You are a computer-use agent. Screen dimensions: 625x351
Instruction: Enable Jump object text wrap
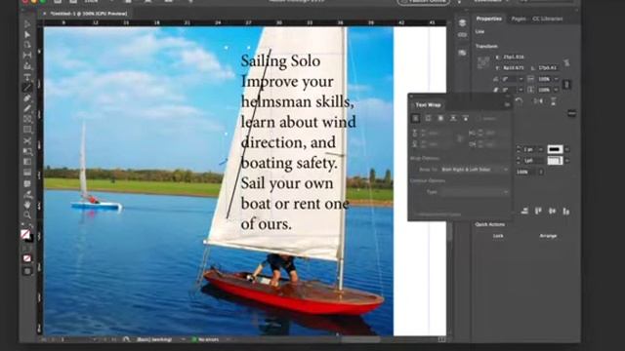click(453, 118)
